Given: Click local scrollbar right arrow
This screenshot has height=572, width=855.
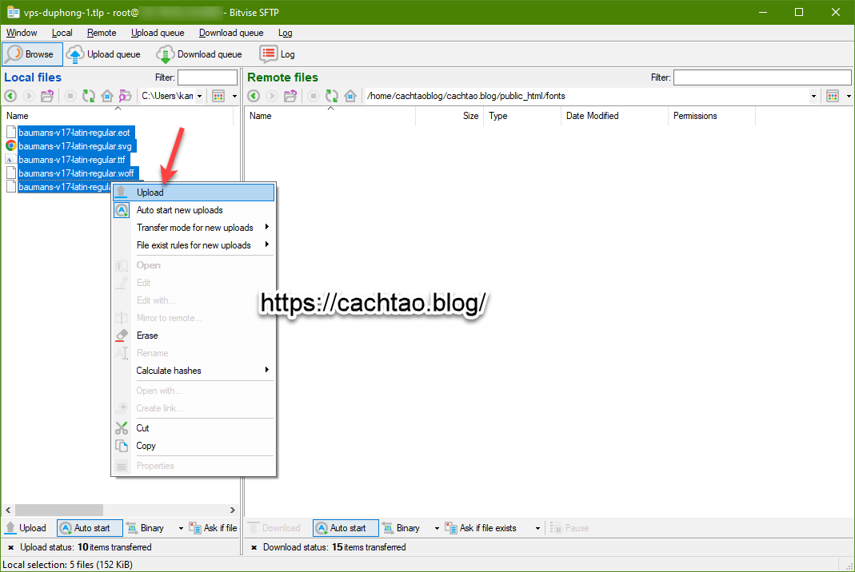Looking at the screenshot, I should coord(233,510).
